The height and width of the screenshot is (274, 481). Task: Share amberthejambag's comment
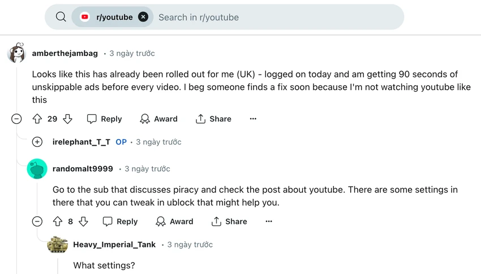pos(213,119)
